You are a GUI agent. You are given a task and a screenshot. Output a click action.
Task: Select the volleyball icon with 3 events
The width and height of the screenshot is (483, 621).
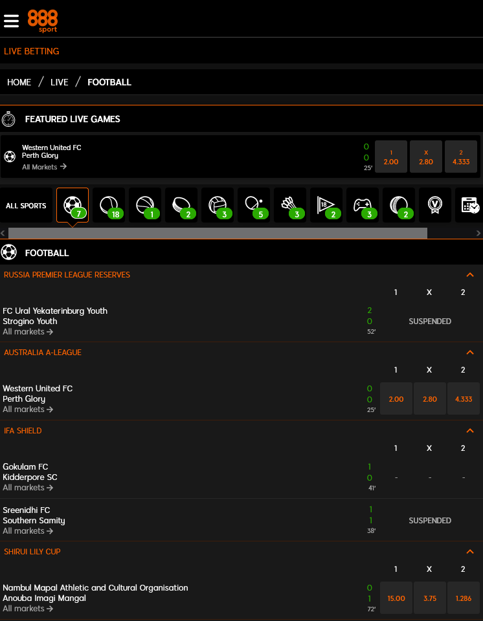click(218, 205)
